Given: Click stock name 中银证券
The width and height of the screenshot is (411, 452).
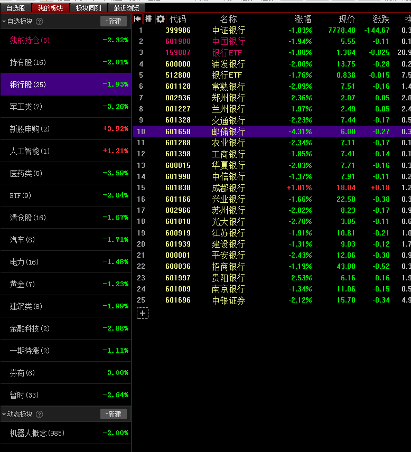Looking at the screenshot, I should (228, 300).
